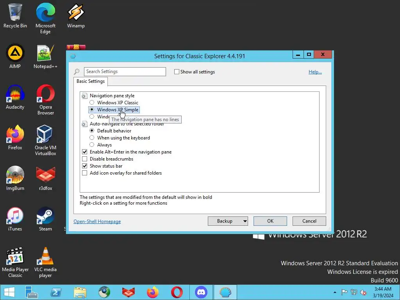
Task: Click the third Navigation pane style radio
Action: click(92, 116)
